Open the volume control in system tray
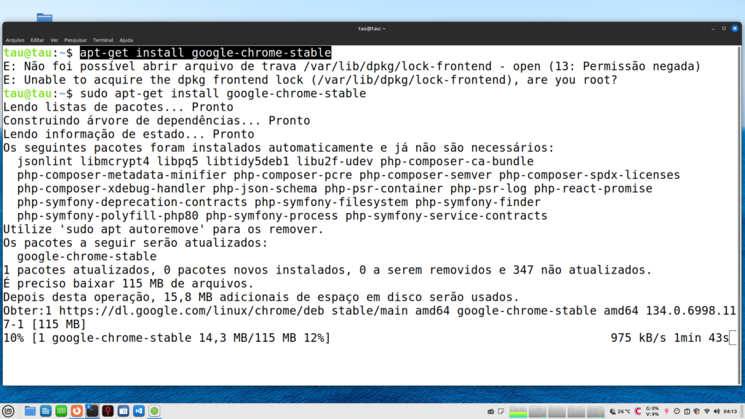This screenshot has height=419, width=745. [717, 412]
